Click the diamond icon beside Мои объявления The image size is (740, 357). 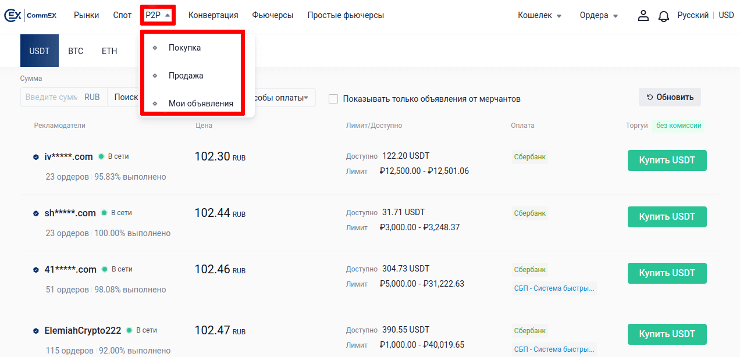point(155,103)
